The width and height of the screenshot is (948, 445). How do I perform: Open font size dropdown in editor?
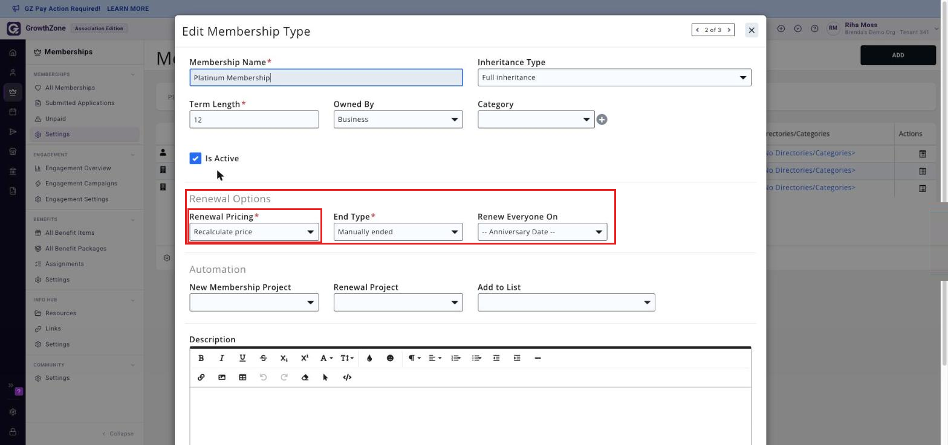coord(346,358)
